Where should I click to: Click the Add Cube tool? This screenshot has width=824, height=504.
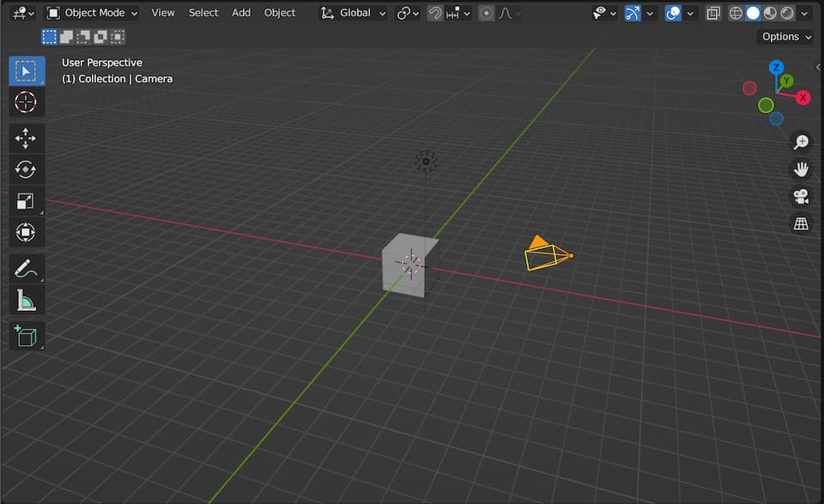pos(26,335)
